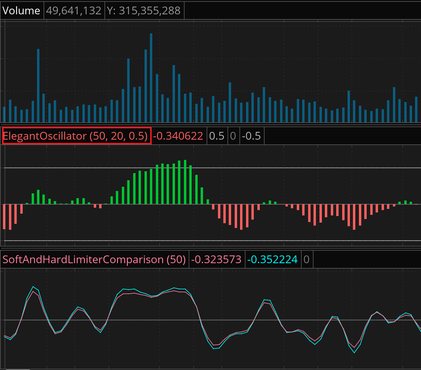This screenshot has width=421, height=370.
Task: Click the Volume panel label
Action: coord(21,11)
